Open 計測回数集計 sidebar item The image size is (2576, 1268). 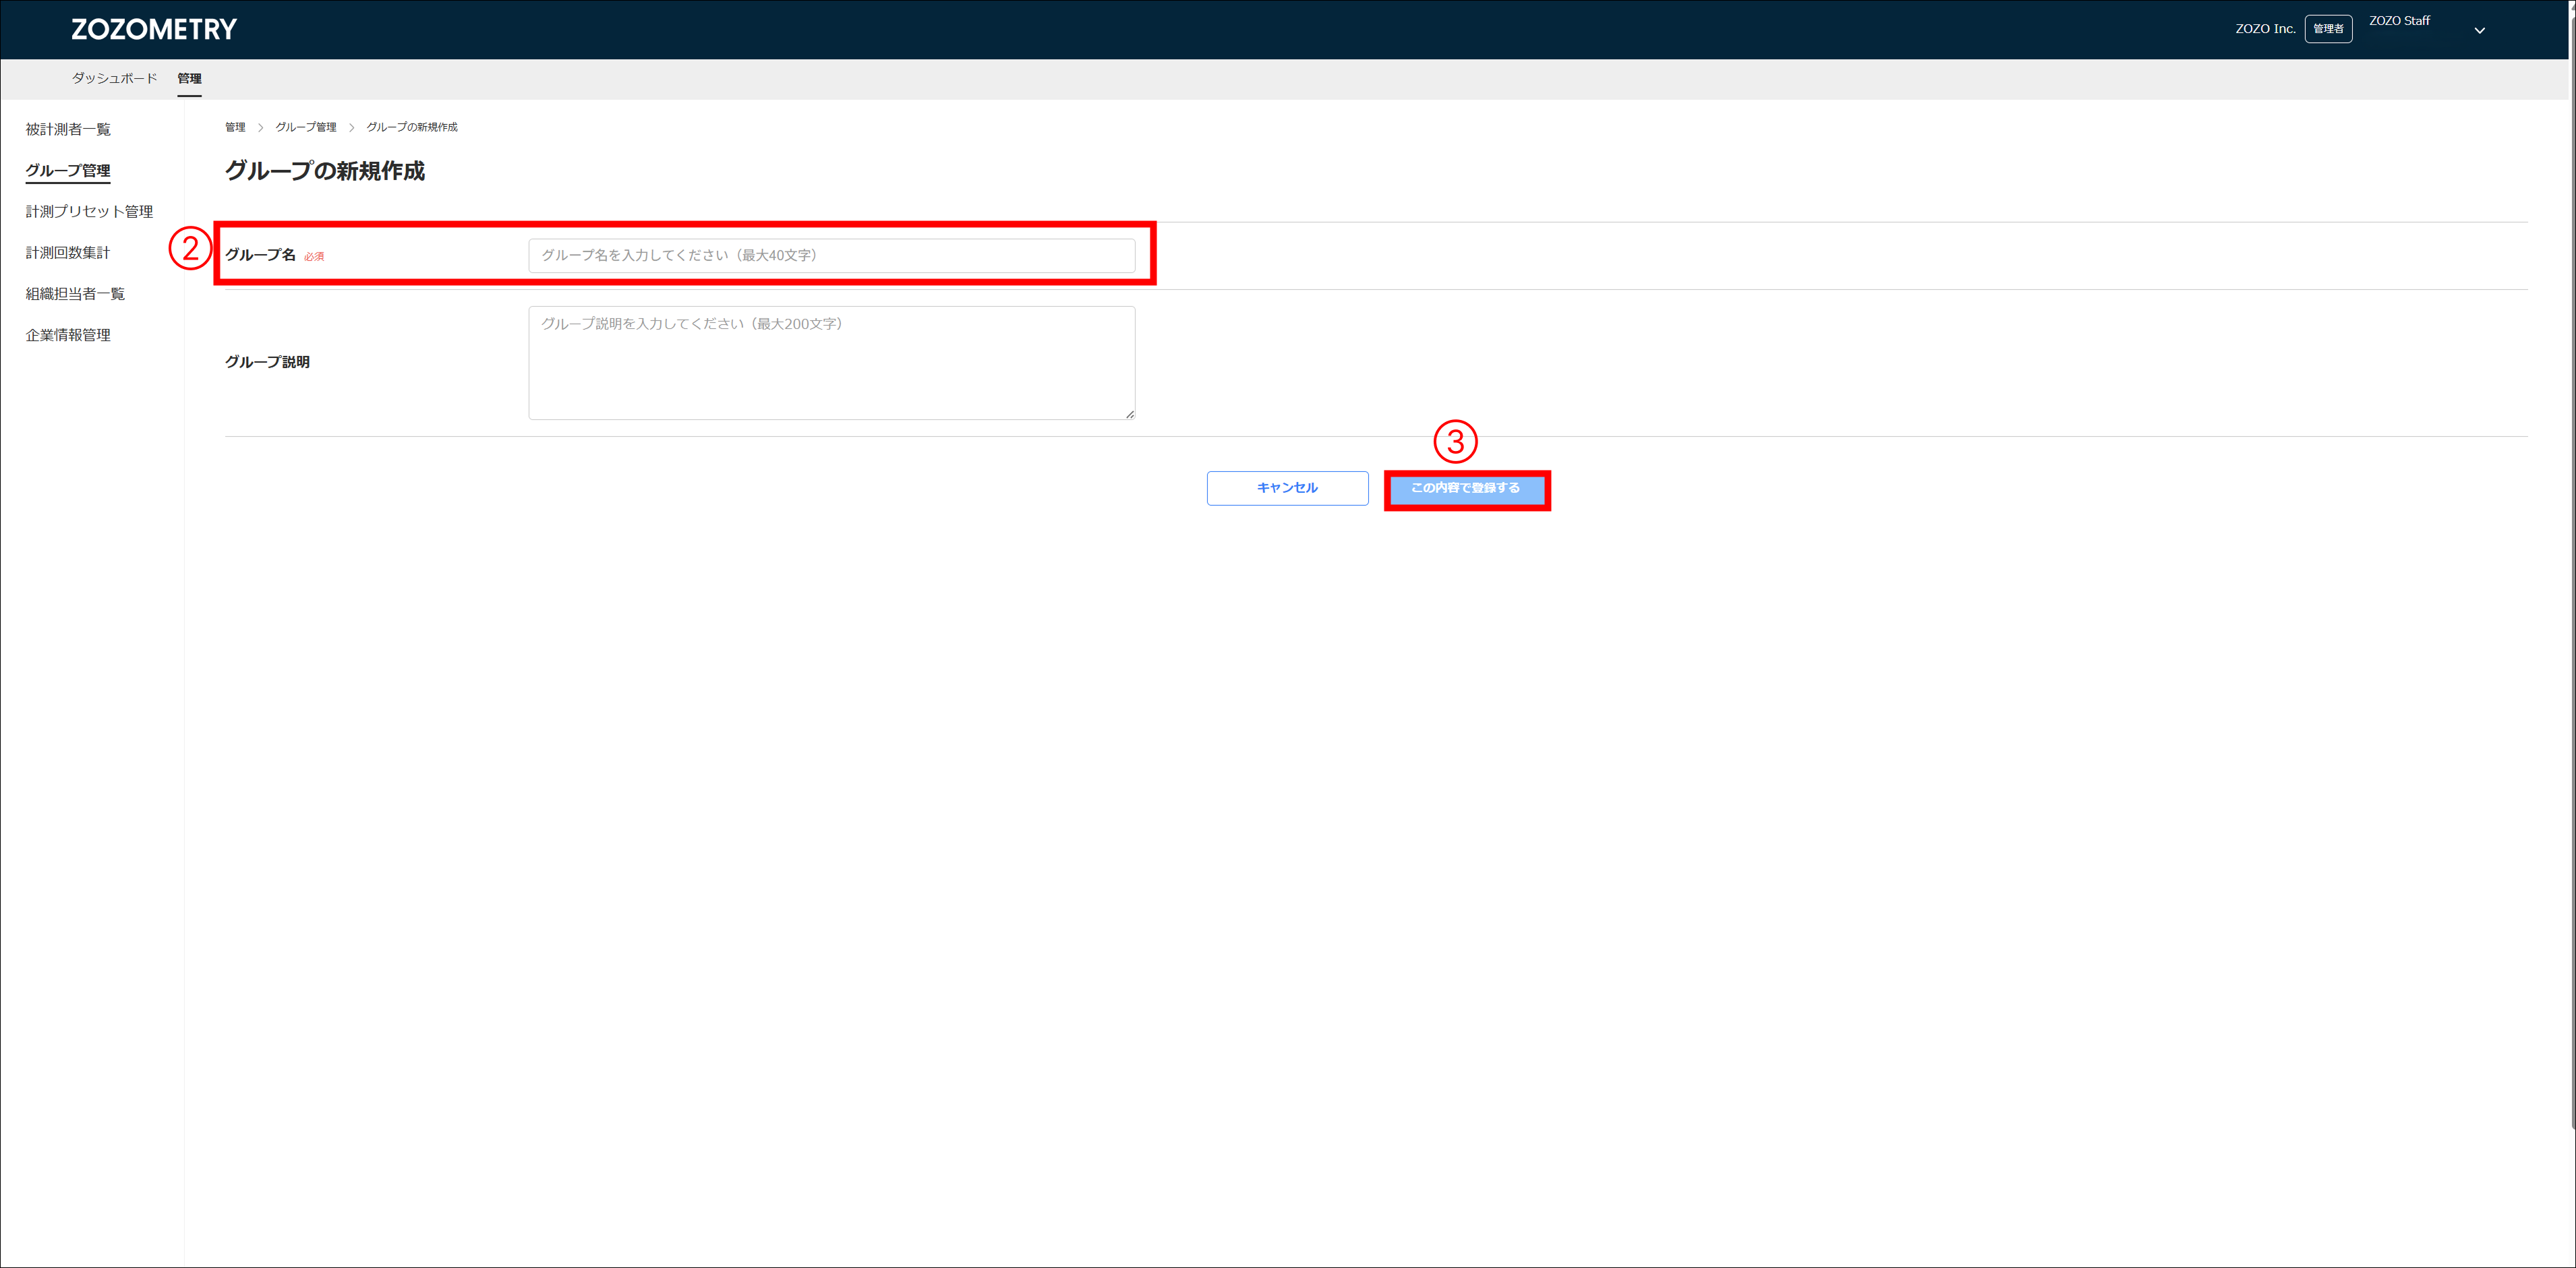pyautogui.click(x=68, y=252)
